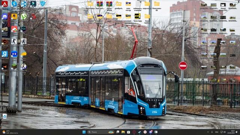This screenshot has height=135, width=240.
Task: Open the red triangle A app desktop shortcut
Action: click(5, 4)
